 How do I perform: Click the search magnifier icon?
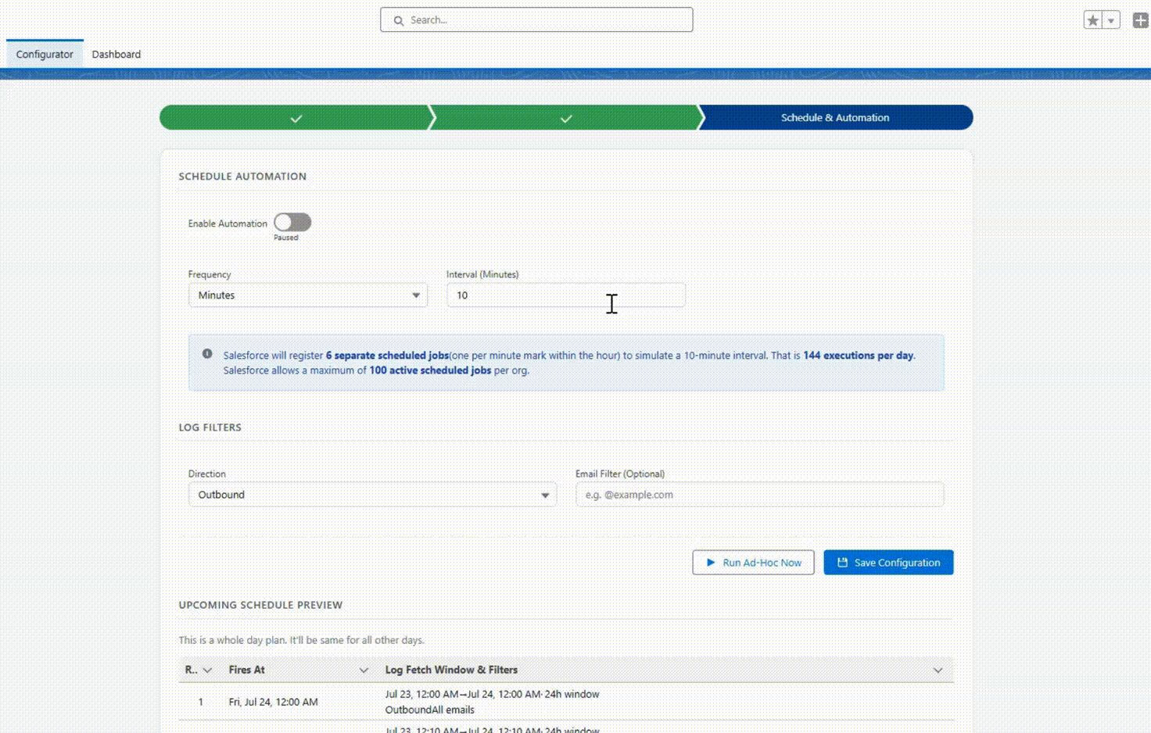coord(399,20)
